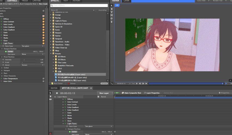This screenshot has height=135, width=232.
Task: Click the Diffuse effect preset icon
Action: (43, 19)
